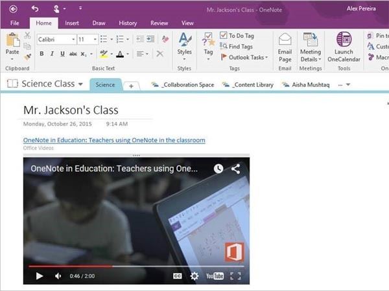Screen dimensions: 389x291
Task: Click the video's Watch Later clock icon
Action: [218, 169]
